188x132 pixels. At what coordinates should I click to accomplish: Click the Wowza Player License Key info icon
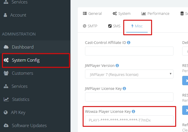(133, 111)
